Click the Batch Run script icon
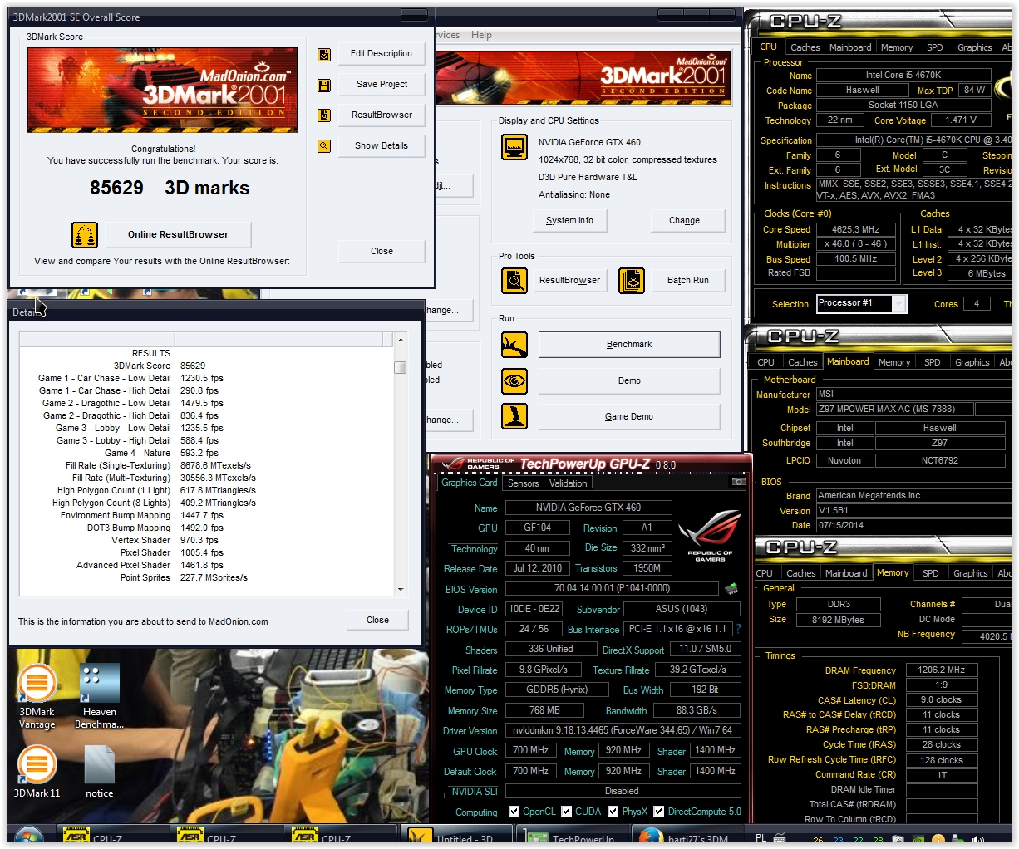 (x=632, y=281)
